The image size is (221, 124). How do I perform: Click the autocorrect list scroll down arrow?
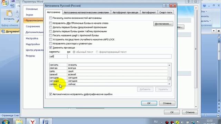click(170, 84)
